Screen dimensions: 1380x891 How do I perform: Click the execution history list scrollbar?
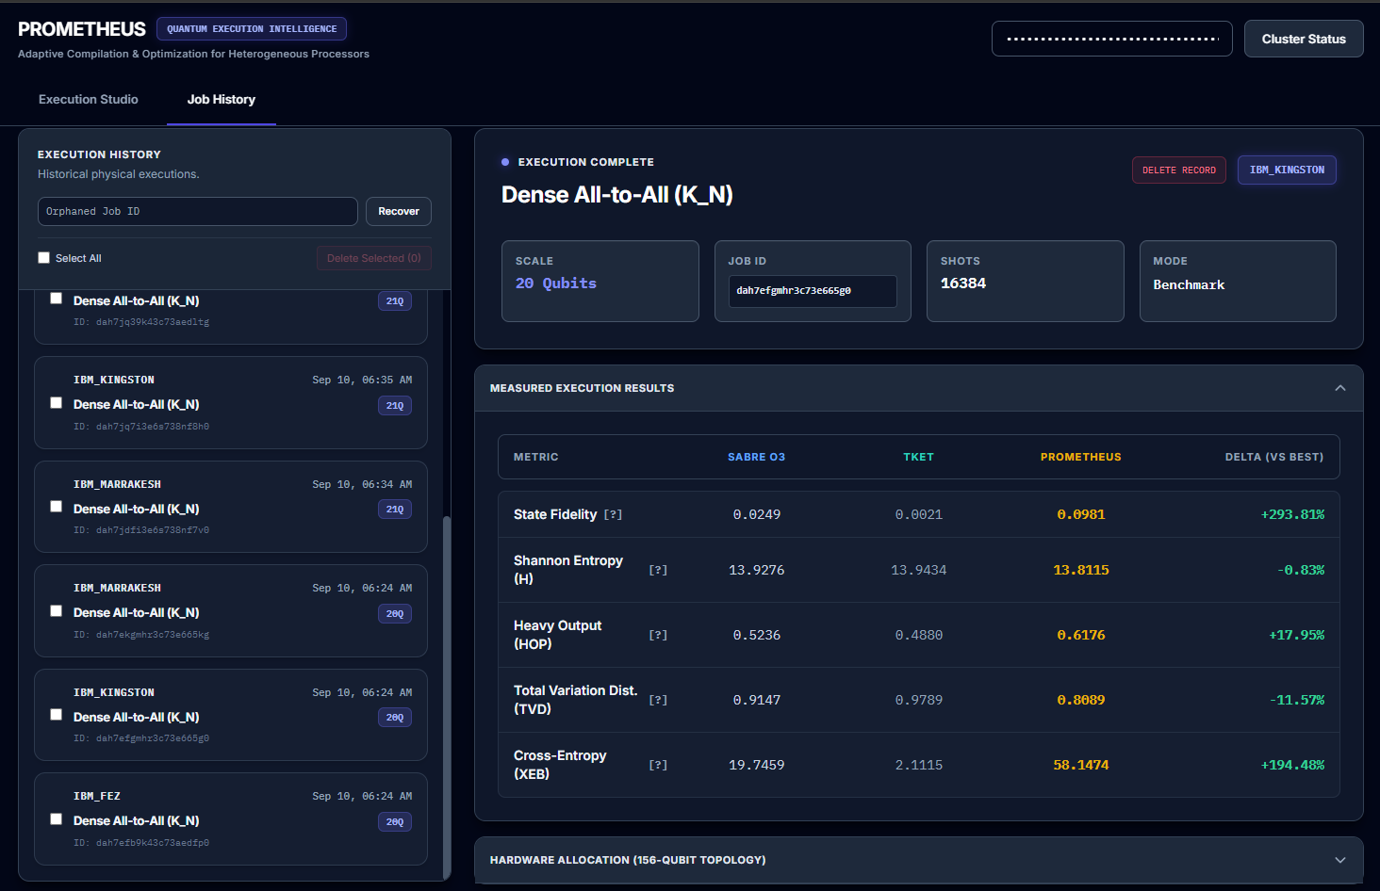pyautogui.click(x=447, y=697)
